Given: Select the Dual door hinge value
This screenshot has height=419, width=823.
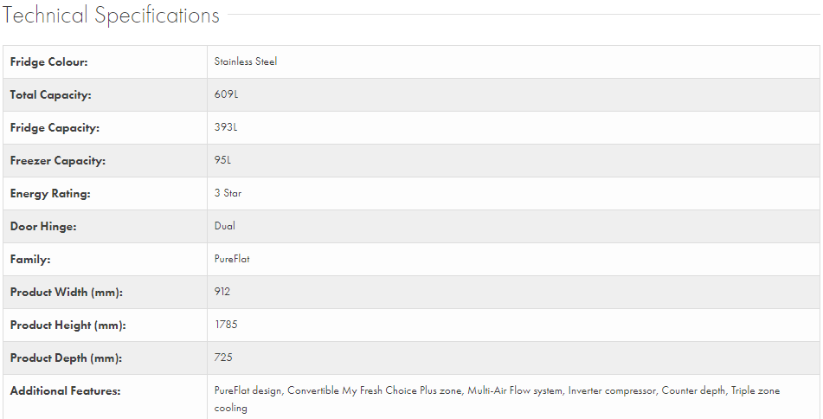Looking at the screenshot, I should [x=225, y=226].
